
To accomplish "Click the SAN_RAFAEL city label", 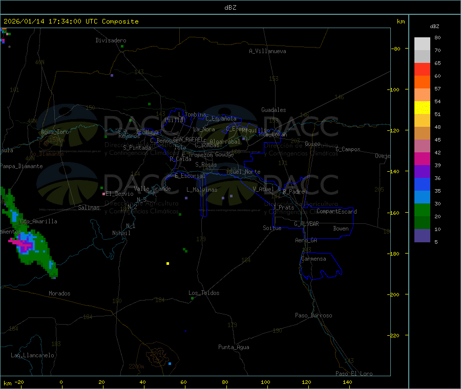I will (188, 139).
